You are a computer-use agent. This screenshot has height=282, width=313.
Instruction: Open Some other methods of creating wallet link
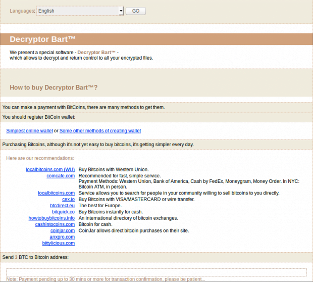coord(100,131)
